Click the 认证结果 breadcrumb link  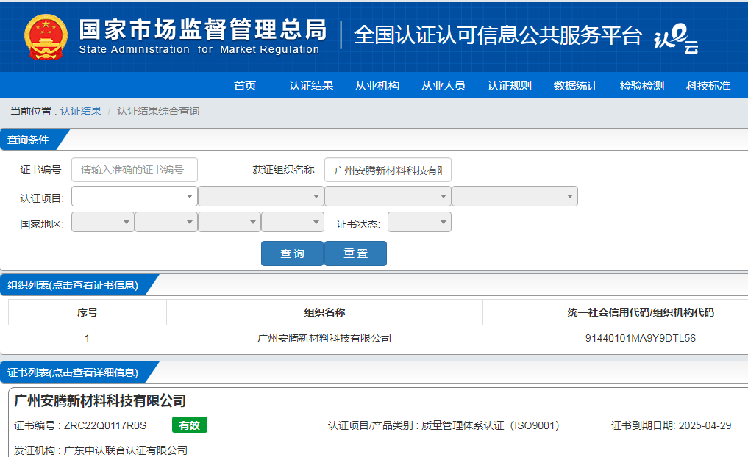81,111
